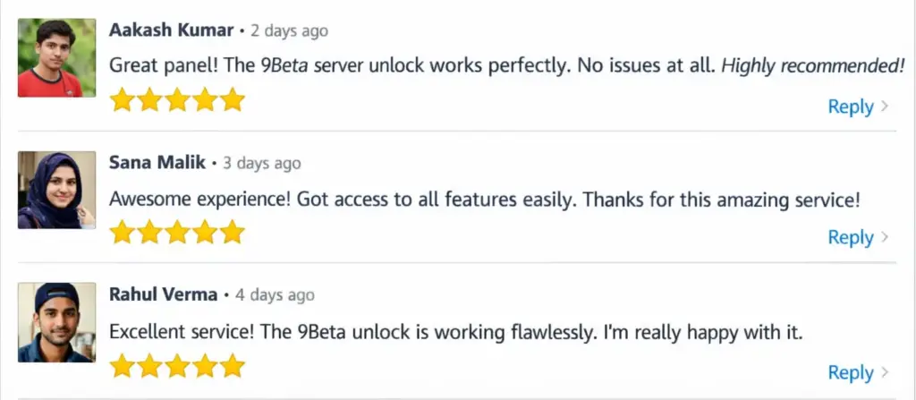Click the reviewer name Rahul Verma

pos(163,294)
